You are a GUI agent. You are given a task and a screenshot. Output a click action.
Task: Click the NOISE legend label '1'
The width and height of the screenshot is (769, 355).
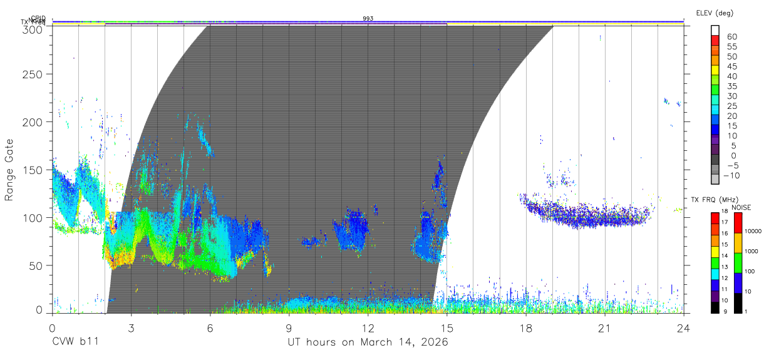[x=746, y=311]
